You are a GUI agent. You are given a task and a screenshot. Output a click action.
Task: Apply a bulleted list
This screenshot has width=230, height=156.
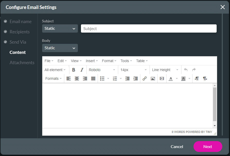[x=102, y=79]
